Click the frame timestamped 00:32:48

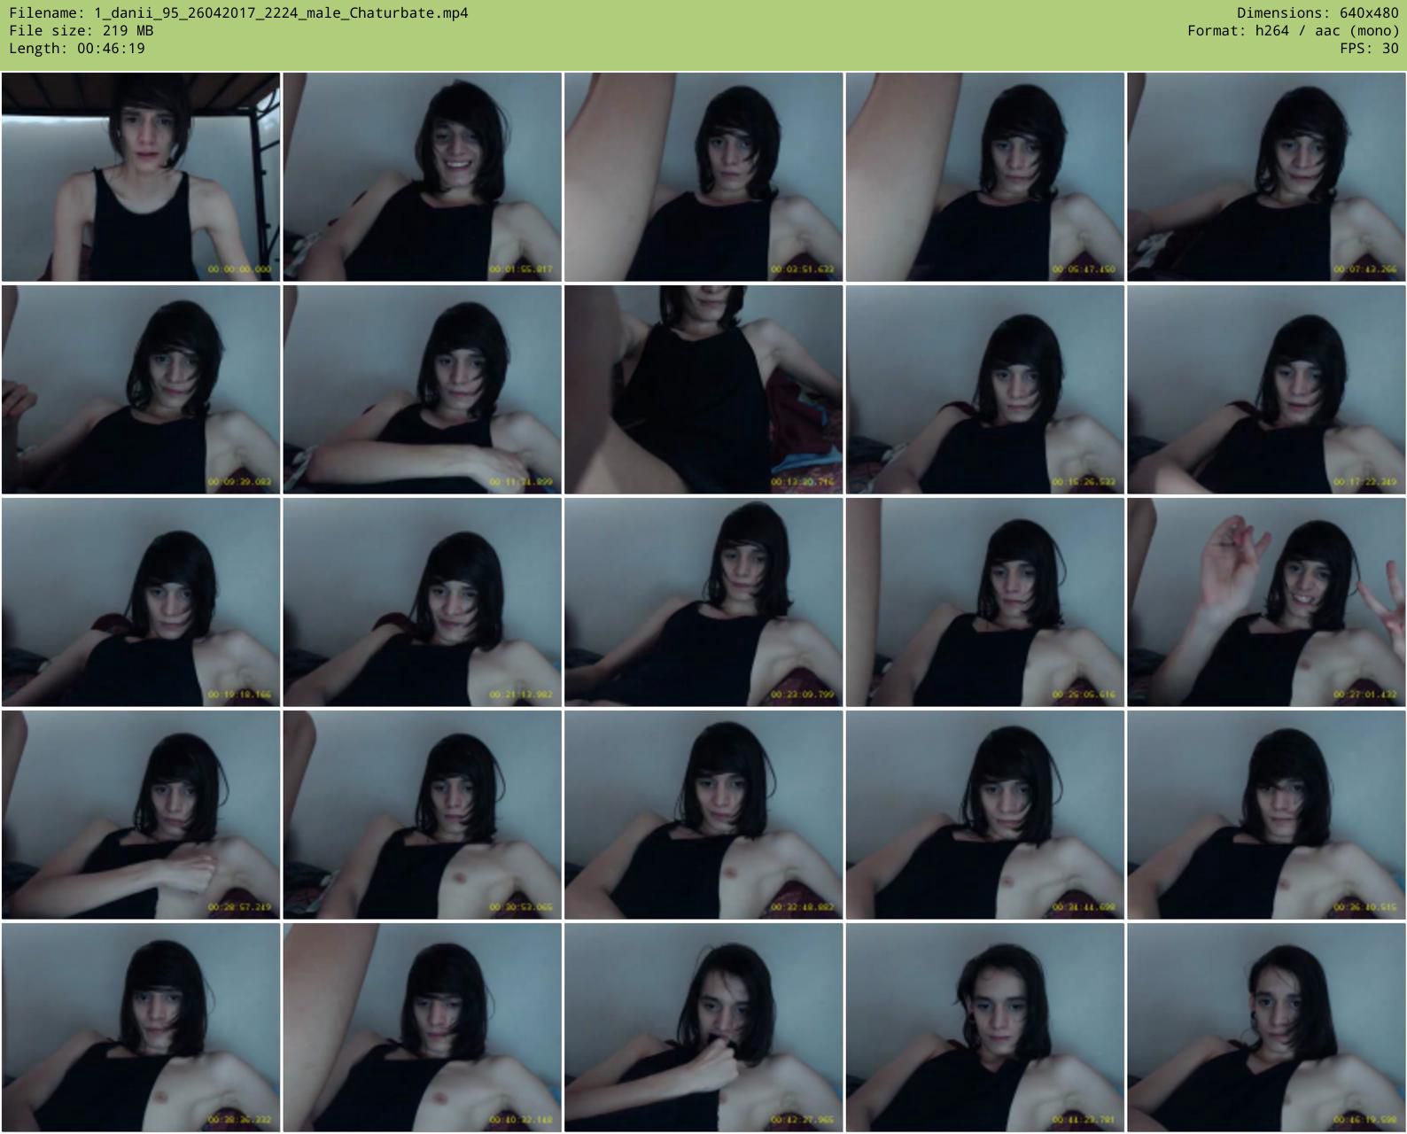tap(703, 815)
